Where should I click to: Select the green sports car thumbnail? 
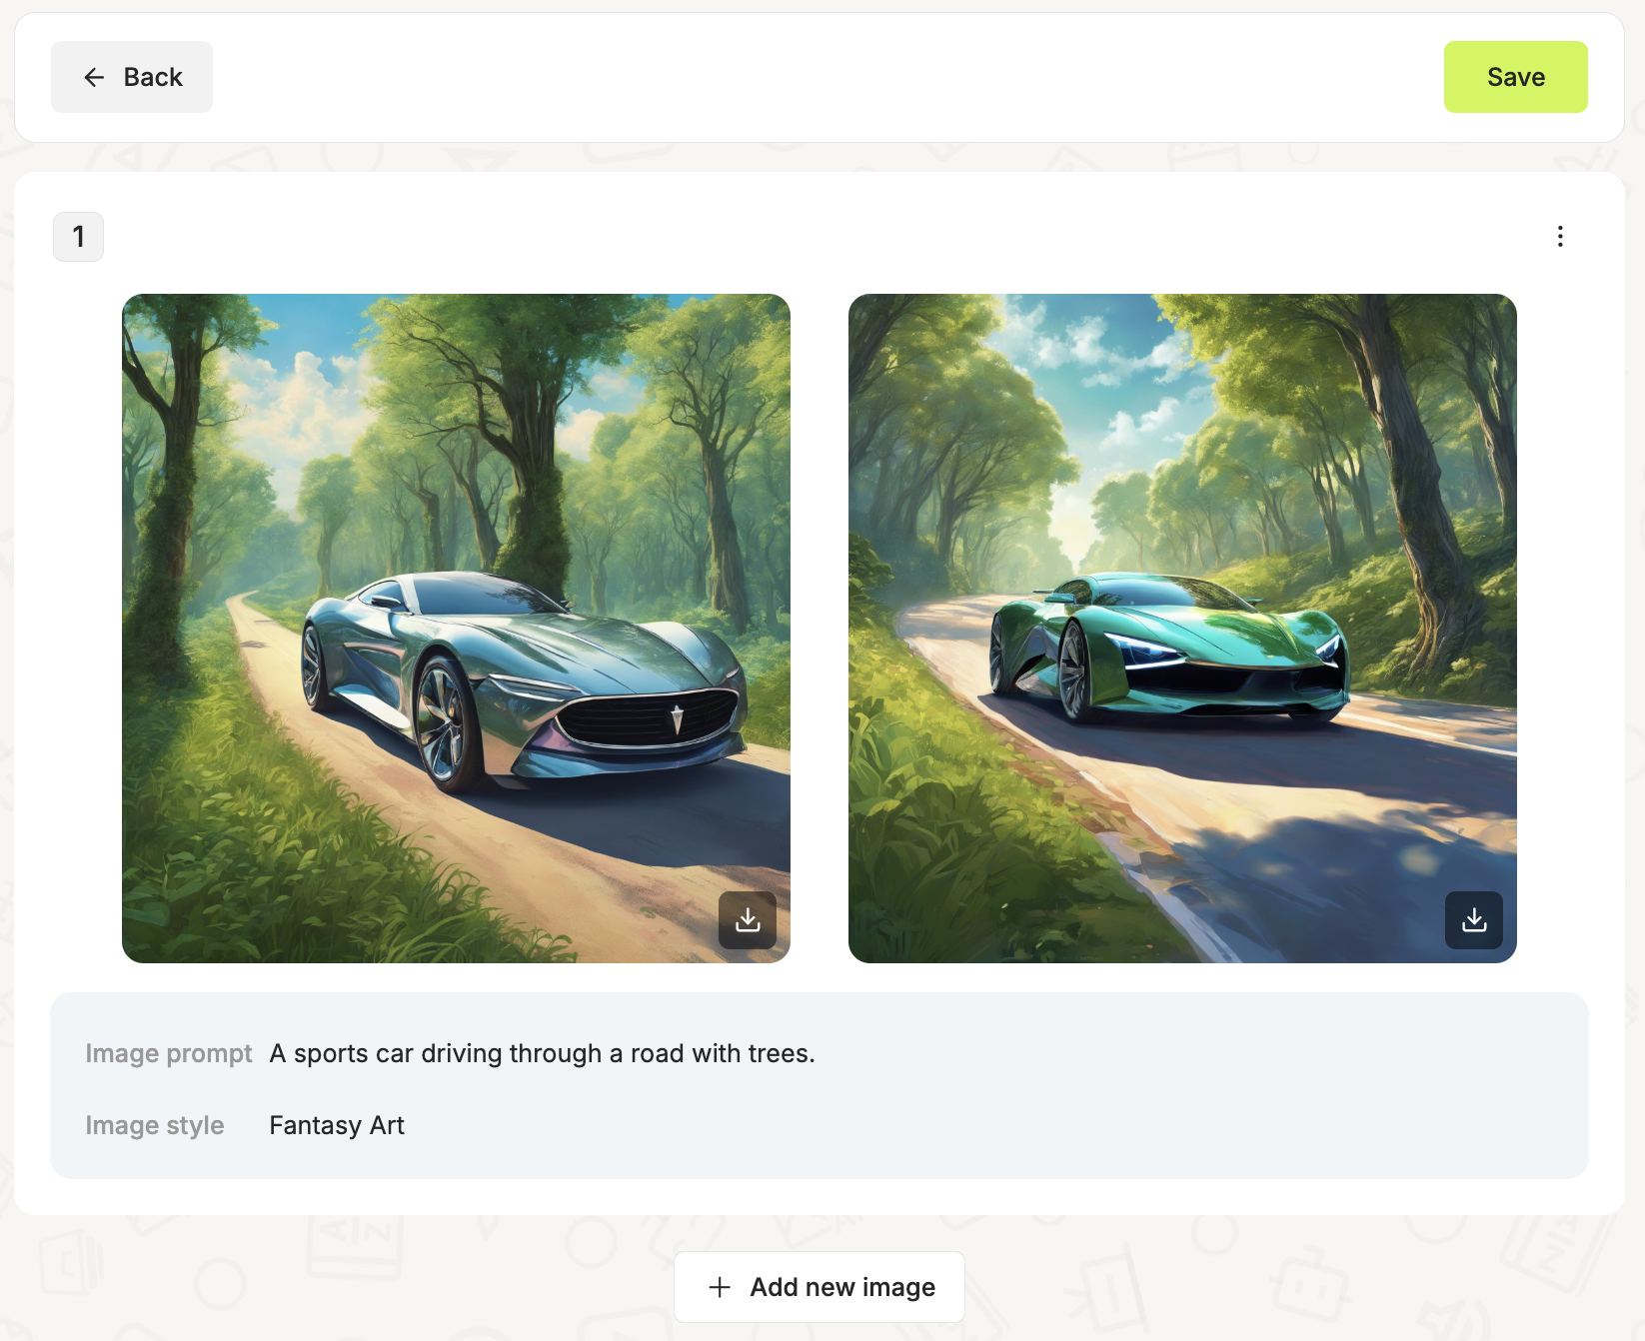[x=1182, y=629]
